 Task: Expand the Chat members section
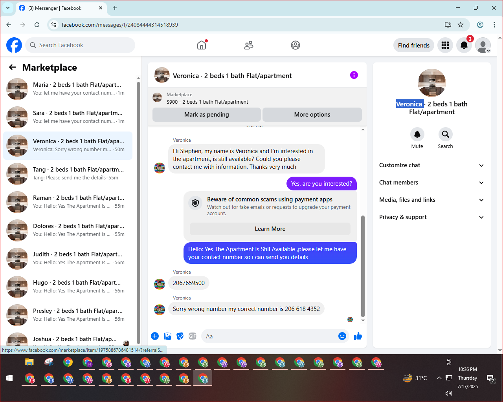point(432,183)
